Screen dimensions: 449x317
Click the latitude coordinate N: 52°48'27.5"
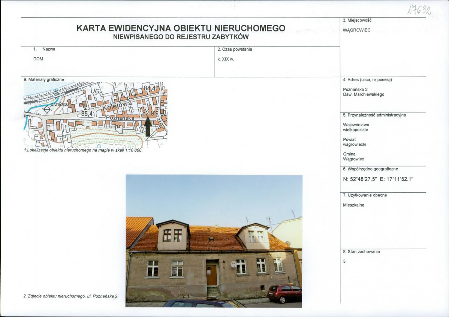pyautogui.click(x=360, y=179)
